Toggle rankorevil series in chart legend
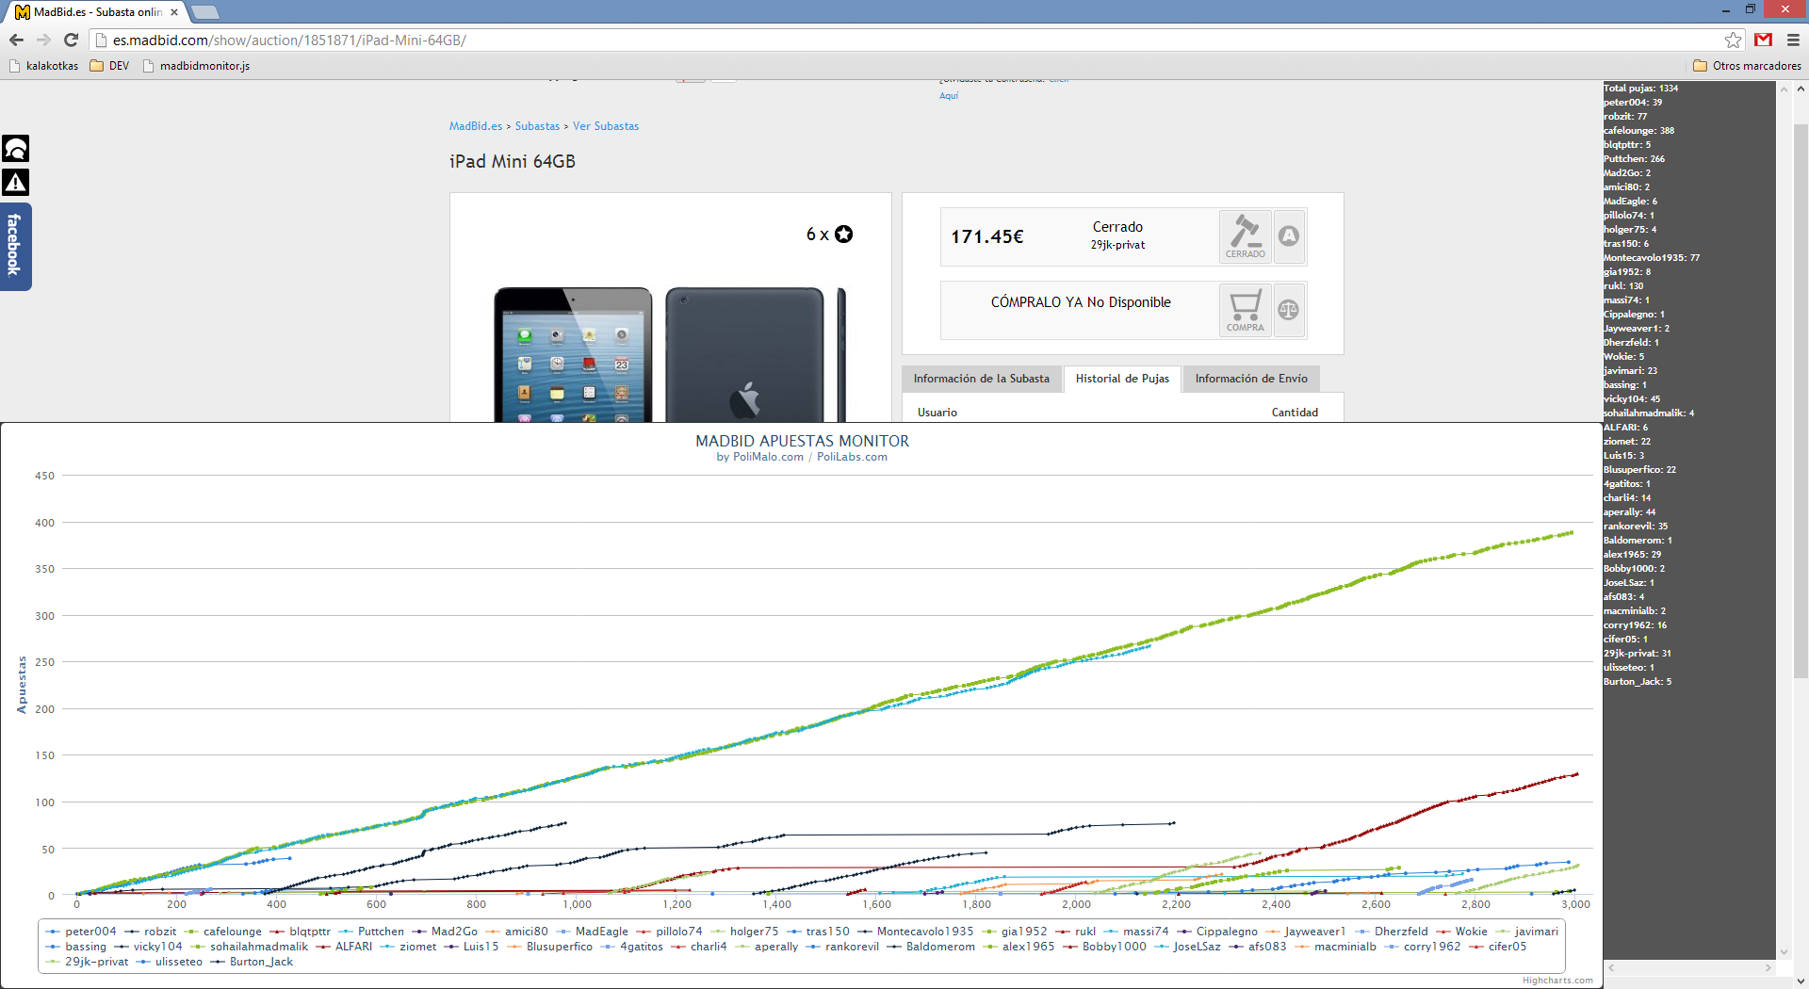This screenshot has width=1809, height=989. coord(842,947)
